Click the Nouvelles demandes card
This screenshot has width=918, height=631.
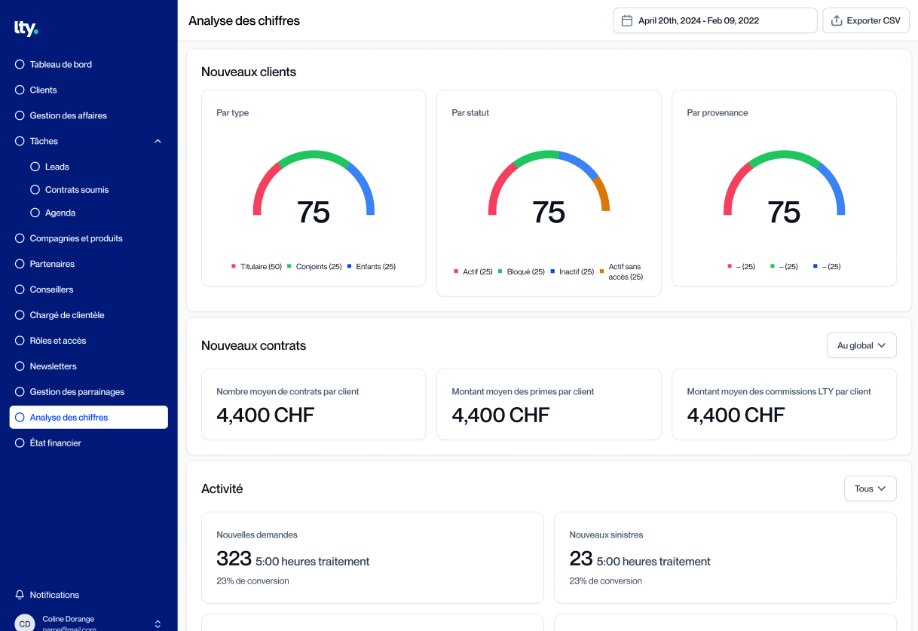(x=372, y=558)
